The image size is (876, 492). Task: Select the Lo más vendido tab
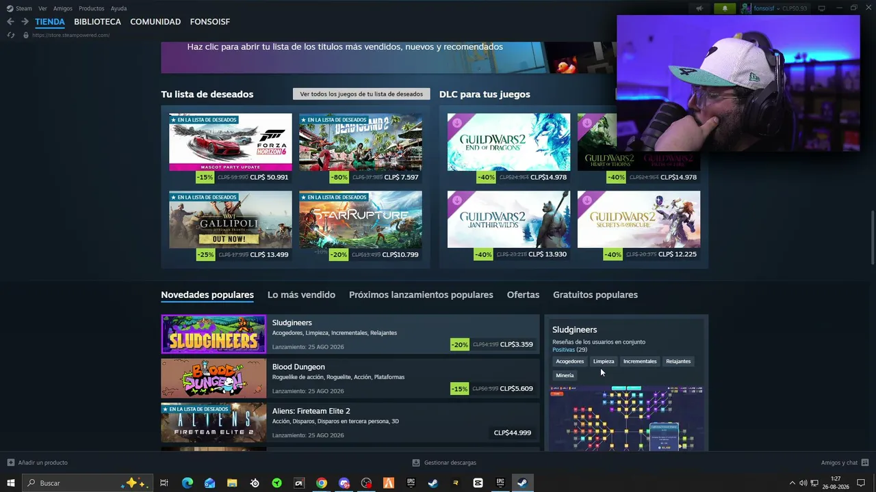click(x=301, y=295)
